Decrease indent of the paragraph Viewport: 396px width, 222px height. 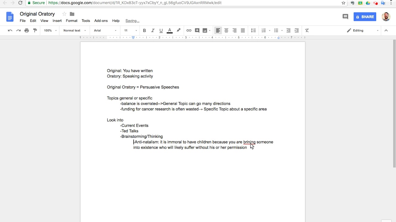coord(288,31)
